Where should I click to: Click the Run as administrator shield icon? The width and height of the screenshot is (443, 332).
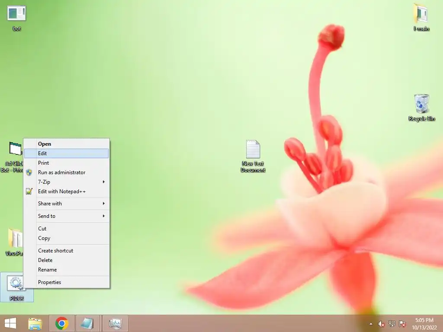click(29, 172)
